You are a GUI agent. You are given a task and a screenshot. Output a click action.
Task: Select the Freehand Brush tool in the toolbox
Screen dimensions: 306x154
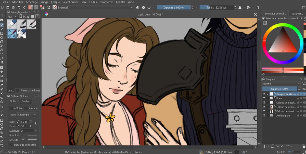coord(2,25)
